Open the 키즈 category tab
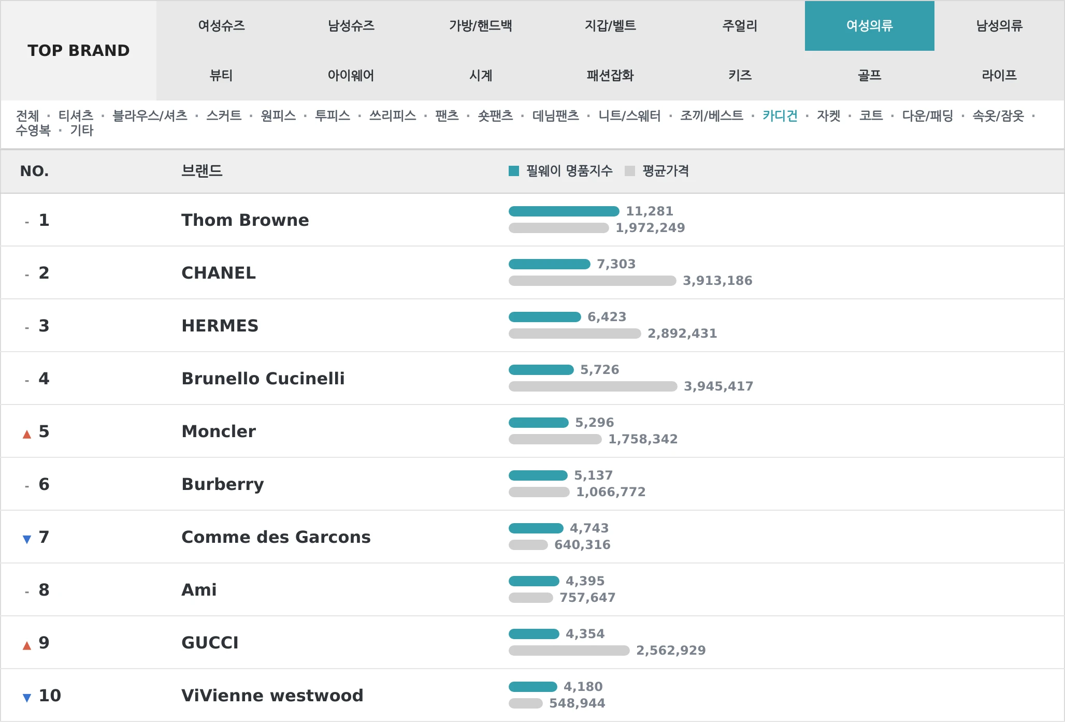Screen dimensions: 1065x722 tap(740, 75)
